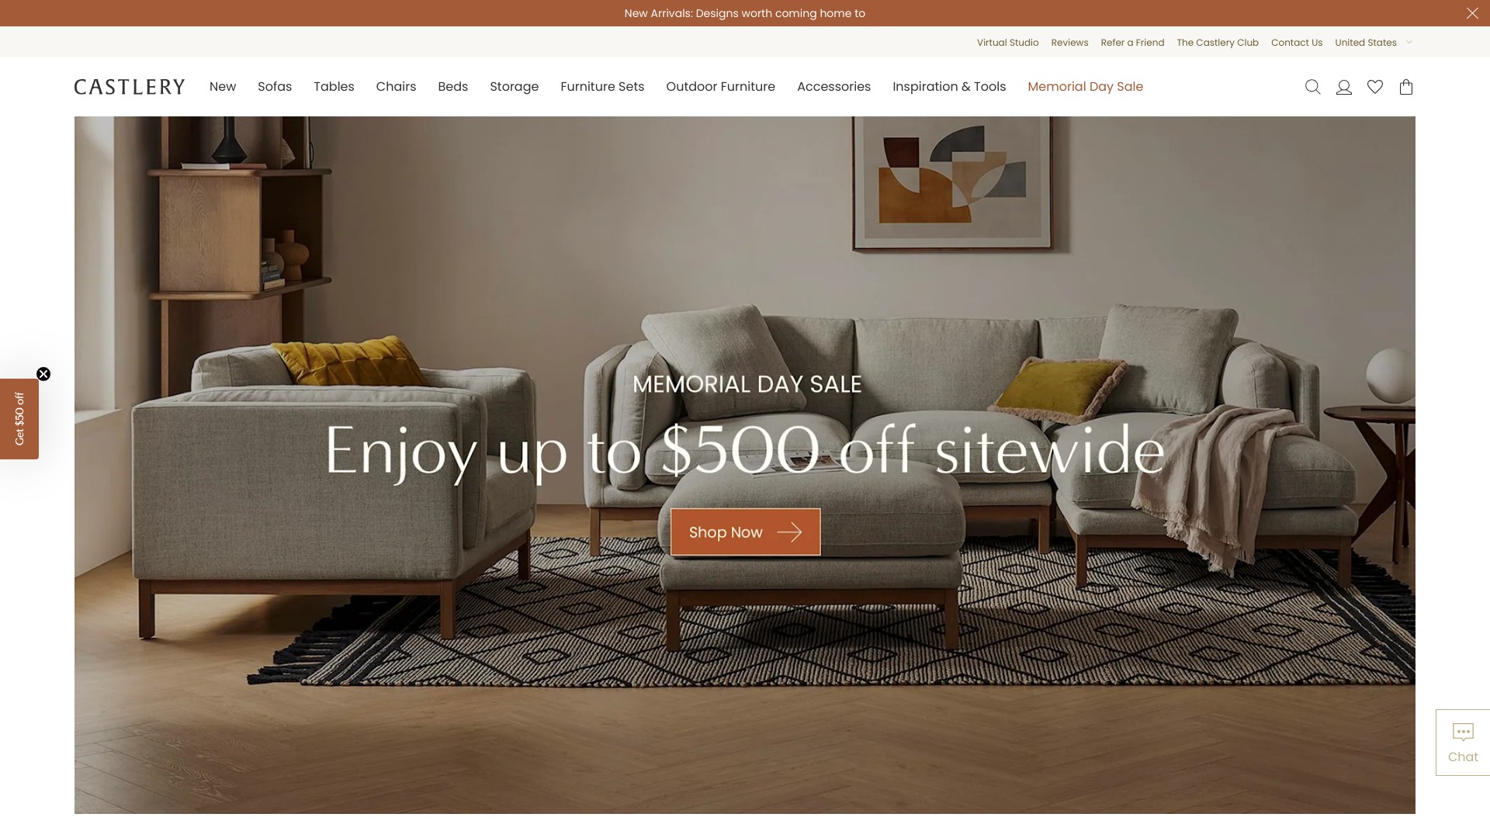Expand the United States country selector
The width and height of the screenshot is (1490, 838).
click(x=1374, y=43)
